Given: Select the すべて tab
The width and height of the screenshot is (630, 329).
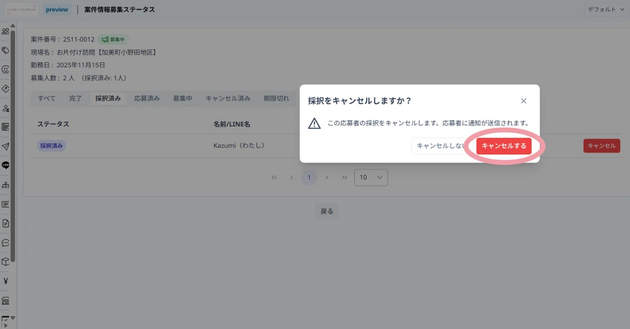Looking at the screenshot, I should point(46,98).
